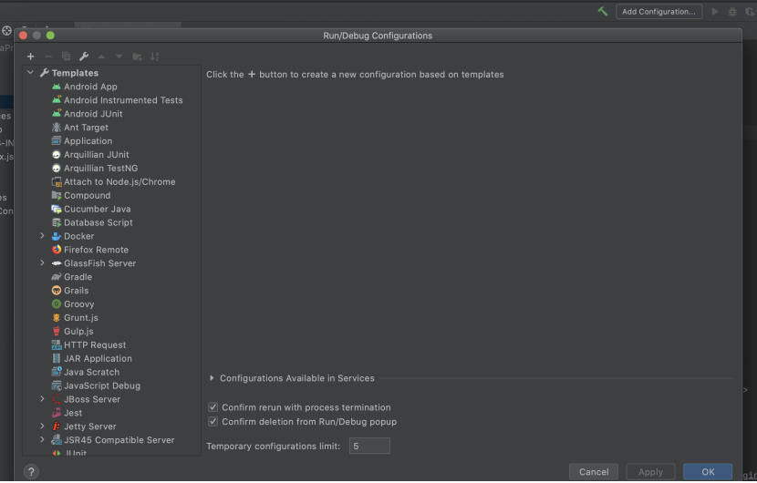Viewport: 757px width, 483px height.
Task: Expand the JSR45 Compatible Server node
Action: pyautogui.click(x=43, y=439)
